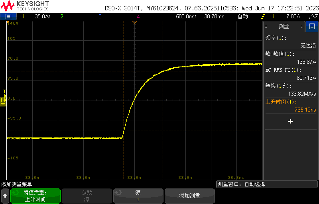
Task: Click the 60.713A RMS value
Action: pyautogui.click(x=306, y=78)
